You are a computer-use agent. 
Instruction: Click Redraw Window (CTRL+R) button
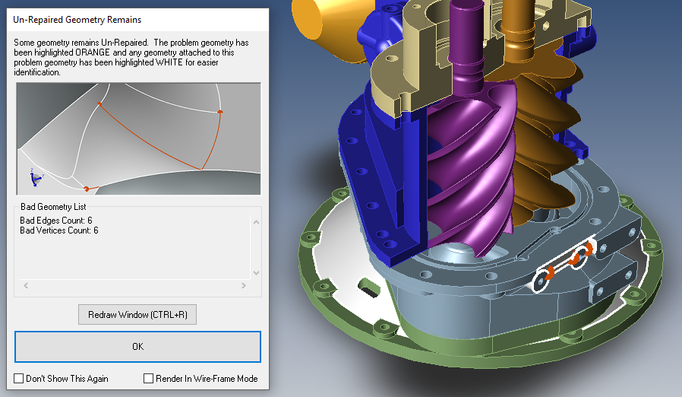point(137,315)
